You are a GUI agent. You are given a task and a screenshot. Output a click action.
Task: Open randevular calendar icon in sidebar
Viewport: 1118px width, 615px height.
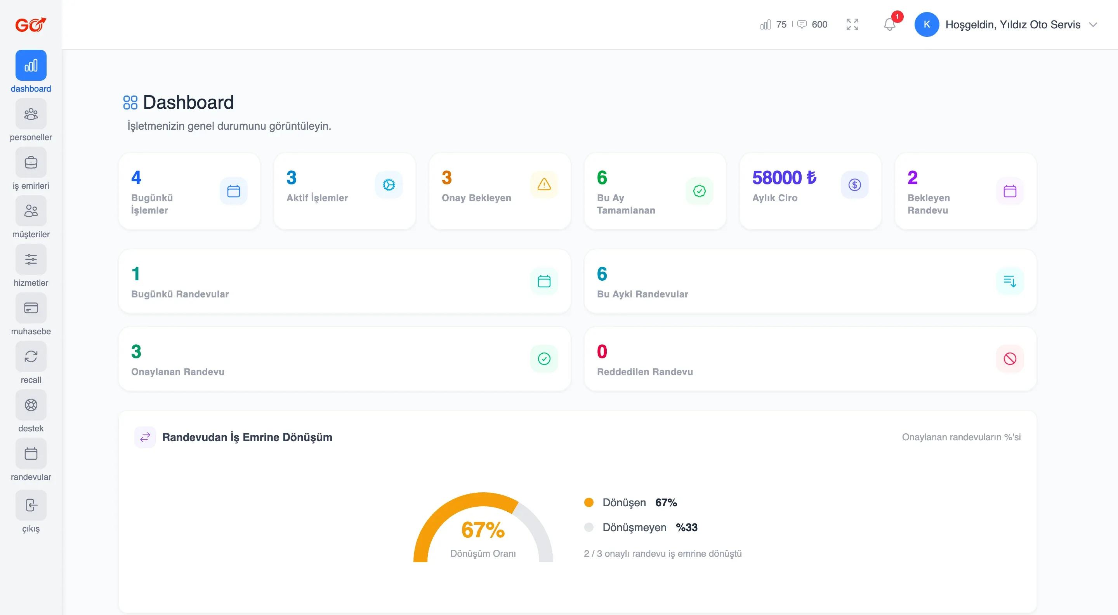pos(31,454)
